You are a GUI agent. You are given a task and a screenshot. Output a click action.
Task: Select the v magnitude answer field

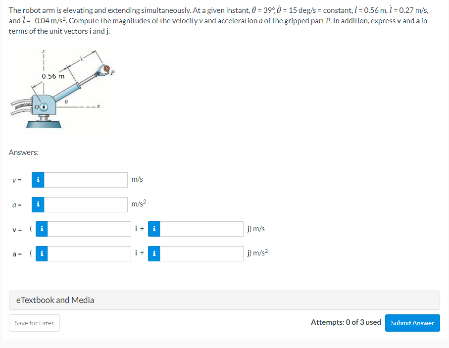pos(87,180)
